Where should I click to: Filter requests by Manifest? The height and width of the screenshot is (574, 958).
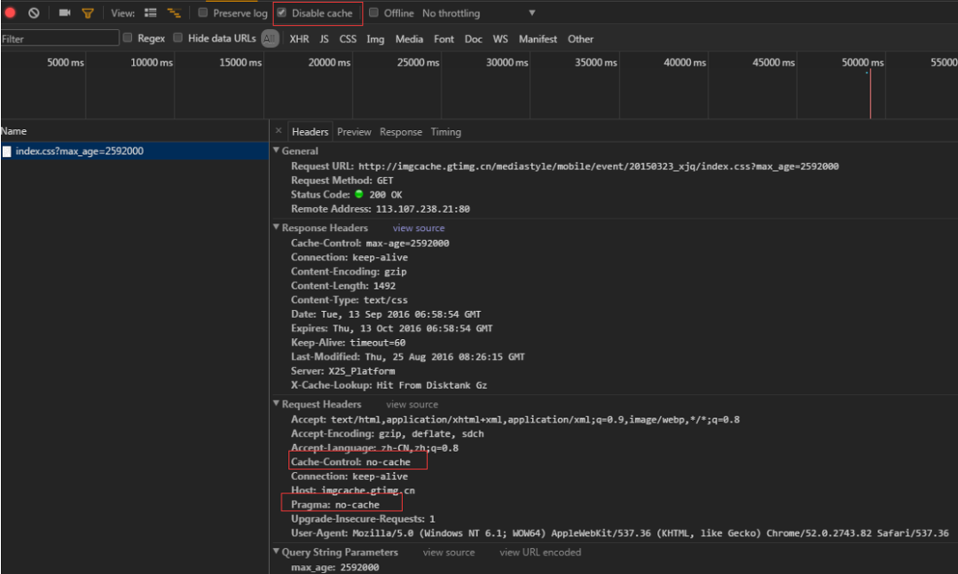pos(538,38)
